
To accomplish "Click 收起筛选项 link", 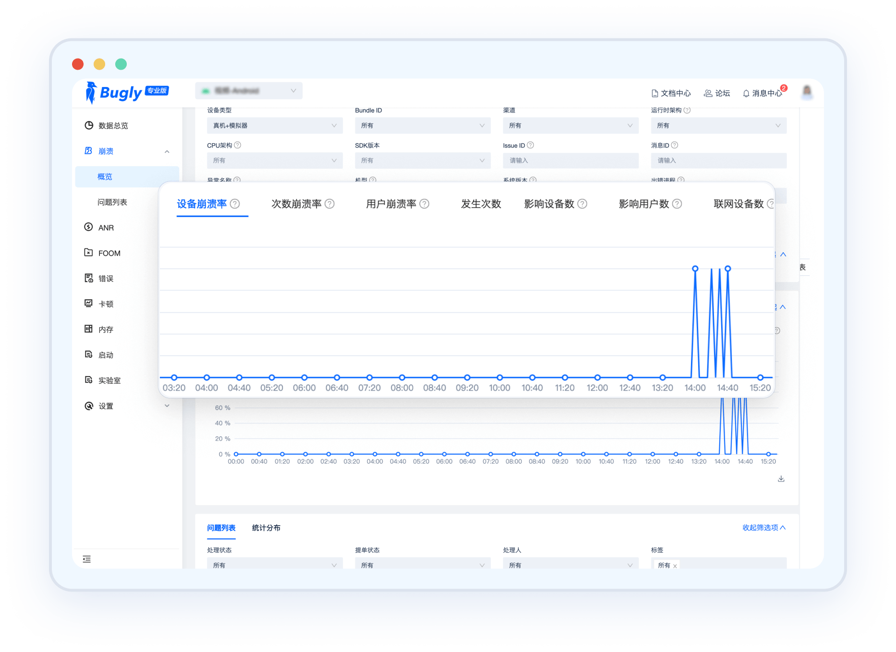I will (763, 528).
